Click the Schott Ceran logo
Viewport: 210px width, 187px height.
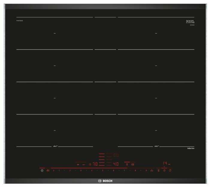(x=190, y=22)
